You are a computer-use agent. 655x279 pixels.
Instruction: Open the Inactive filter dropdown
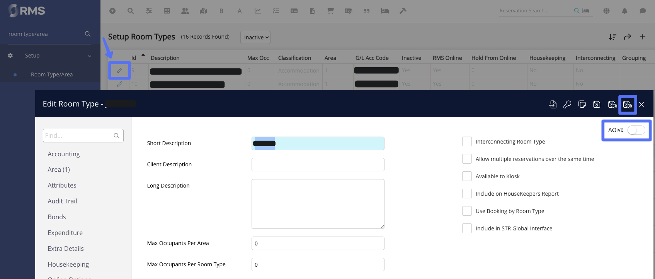[255, 37]
